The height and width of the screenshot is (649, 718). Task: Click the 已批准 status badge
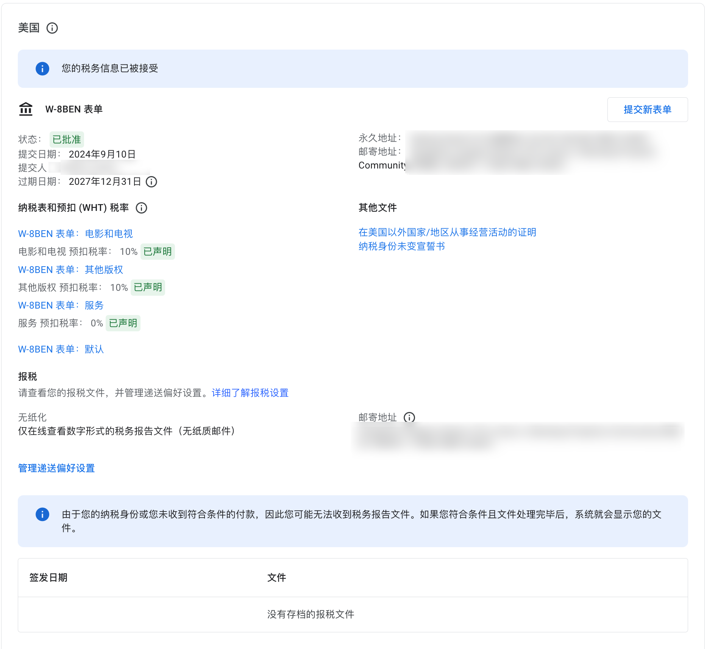(x=67, y=139)
